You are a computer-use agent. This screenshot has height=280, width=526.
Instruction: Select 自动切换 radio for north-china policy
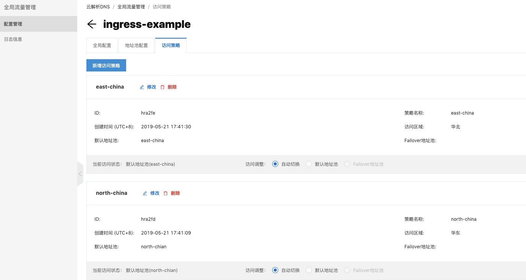[275, 270]
